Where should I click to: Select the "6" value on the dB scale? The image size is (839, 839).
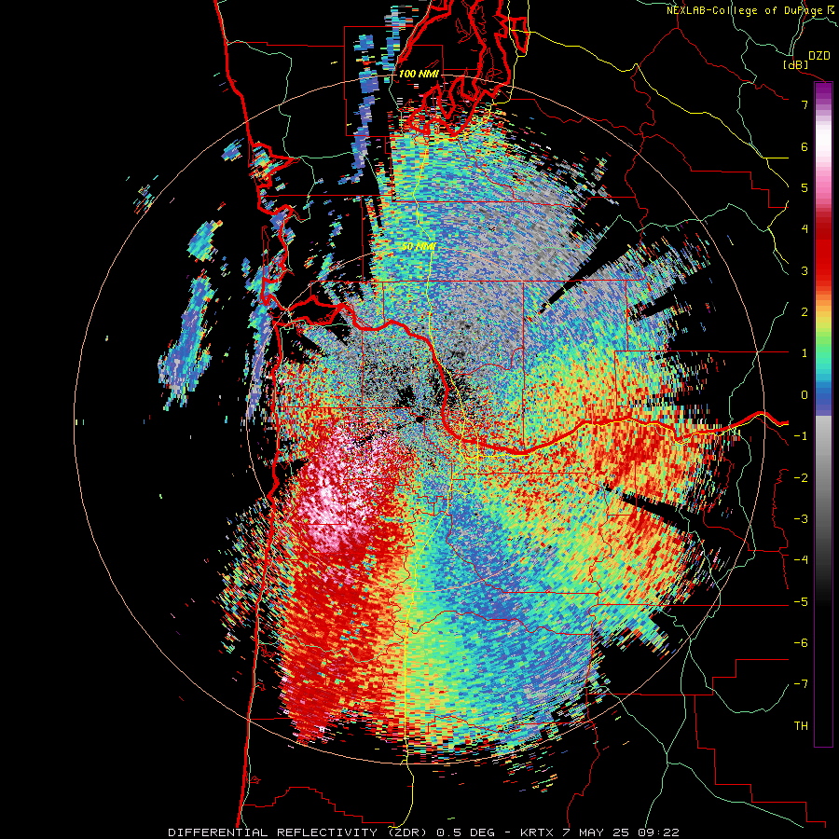[x=805, y=146]
